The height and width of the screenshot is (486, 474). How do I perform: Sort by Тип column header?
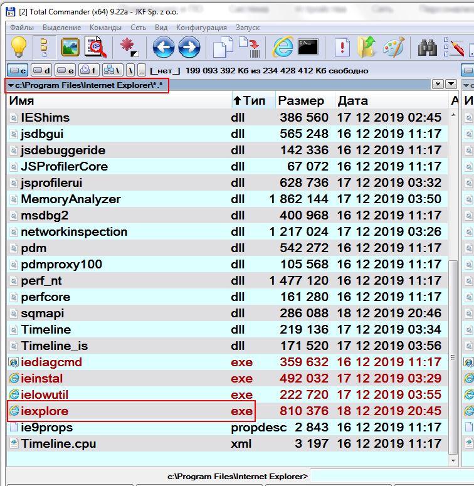tap(253, 100)
